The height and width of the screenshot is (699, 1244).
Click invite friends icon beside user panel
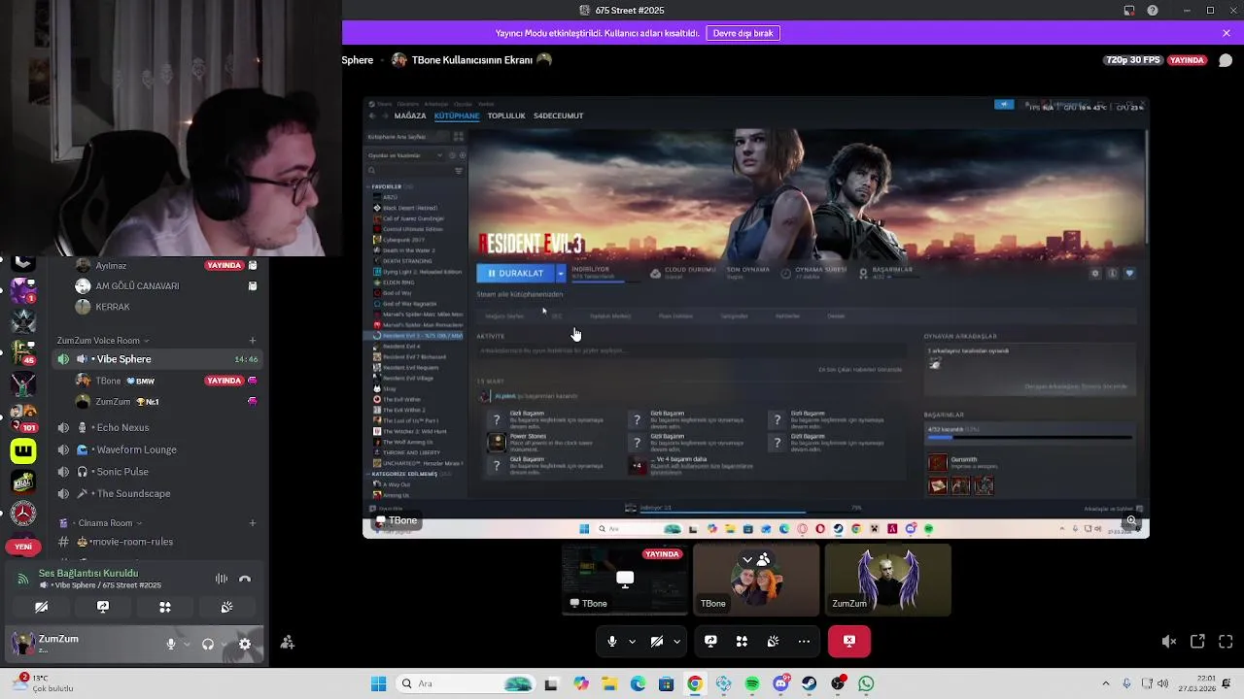coord(288,643)
